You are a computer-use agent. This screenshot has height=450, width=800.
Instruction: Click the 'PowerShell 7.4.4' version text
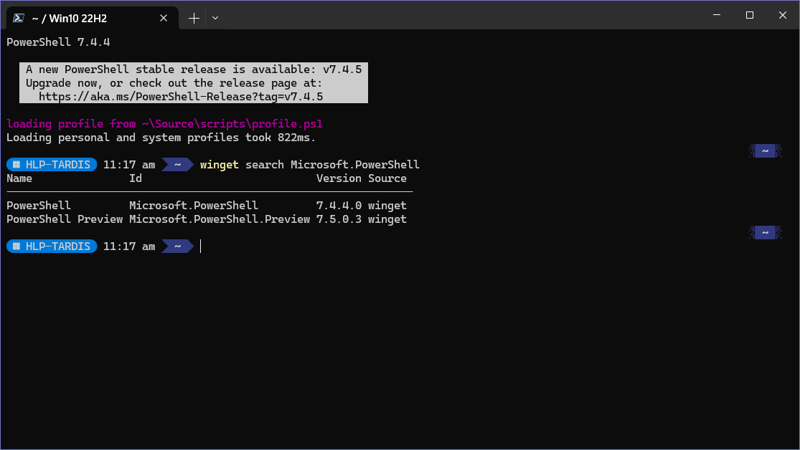[x=58, y=42]
